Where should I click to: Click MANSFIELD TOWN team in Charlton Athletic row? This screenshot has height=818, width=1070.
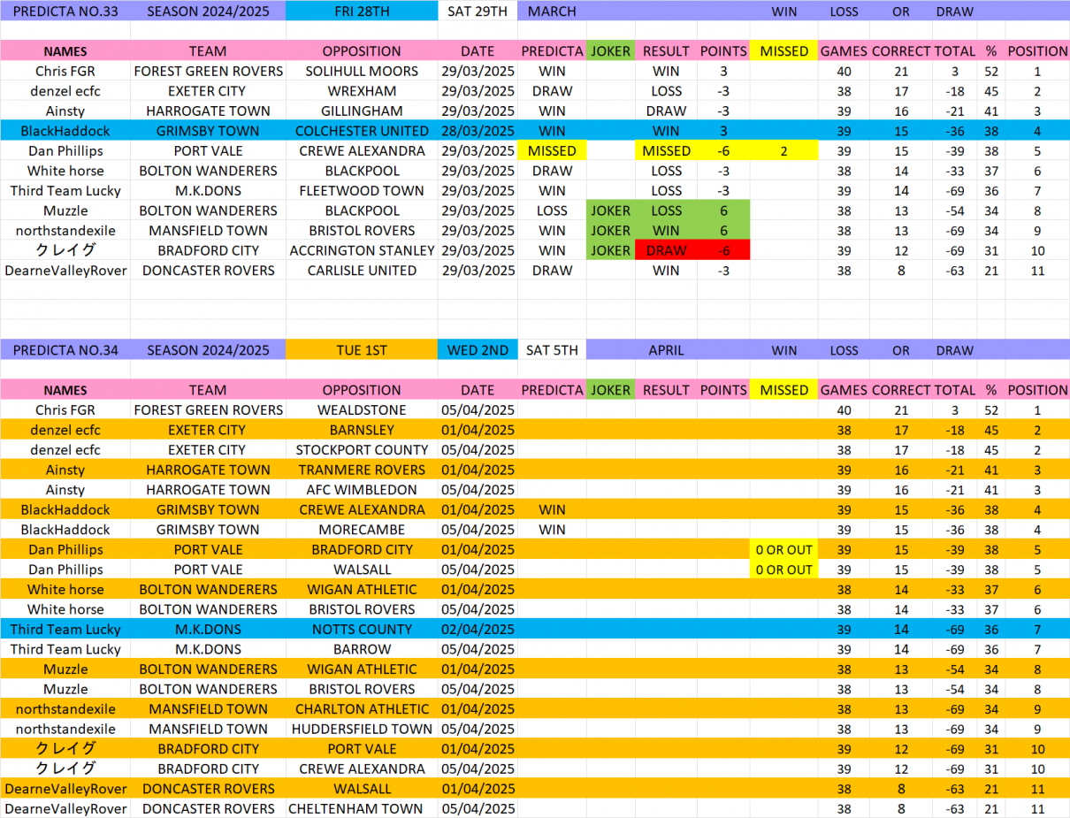tap(208, 709)
